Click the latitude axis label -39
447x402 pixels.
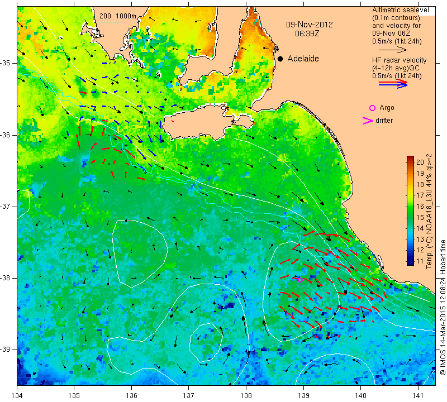pyautogui.click(x=5, y=350)
